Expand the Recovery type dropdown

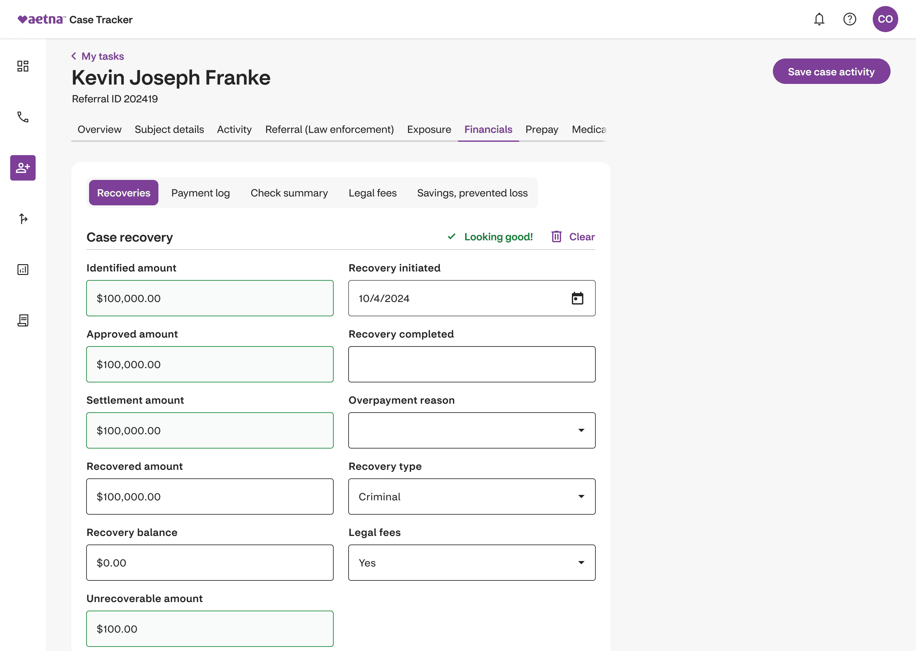coord(472,497)
